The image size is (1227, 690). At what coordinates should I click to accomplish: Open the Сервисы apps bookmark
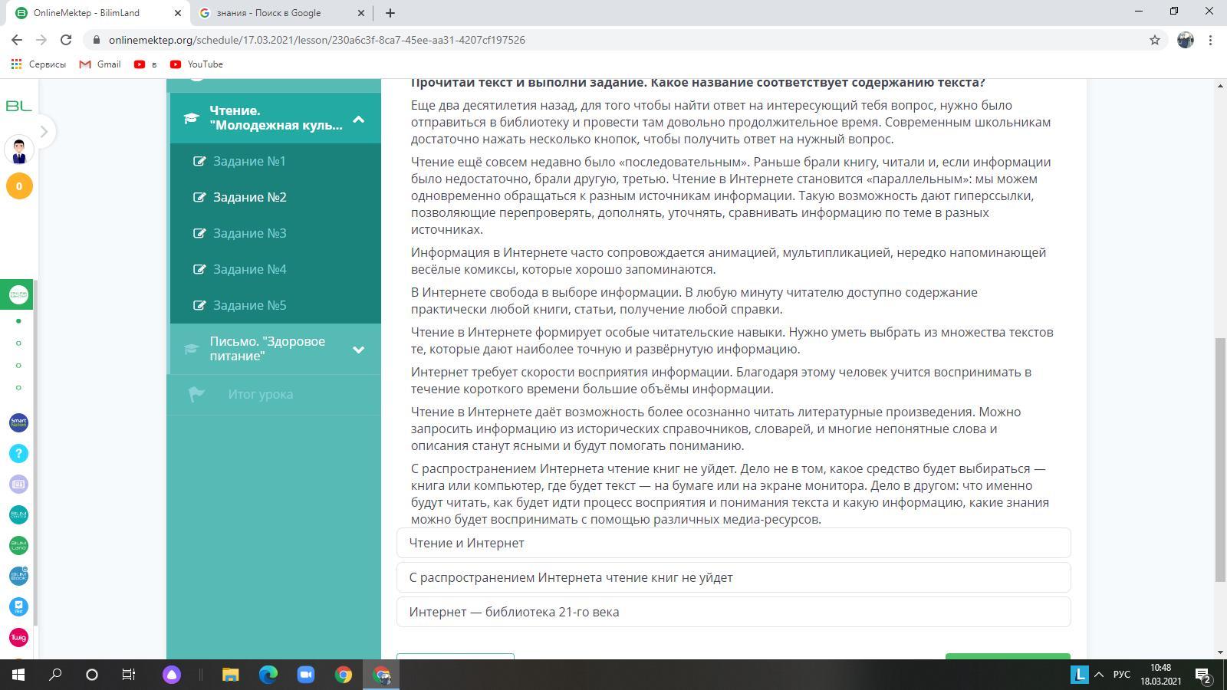tap(39, 64)
